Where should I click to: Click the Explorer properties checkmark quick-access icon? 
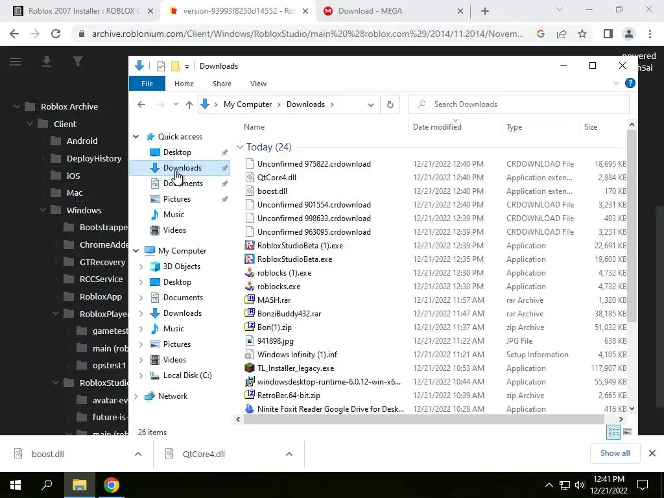(161, 66)
